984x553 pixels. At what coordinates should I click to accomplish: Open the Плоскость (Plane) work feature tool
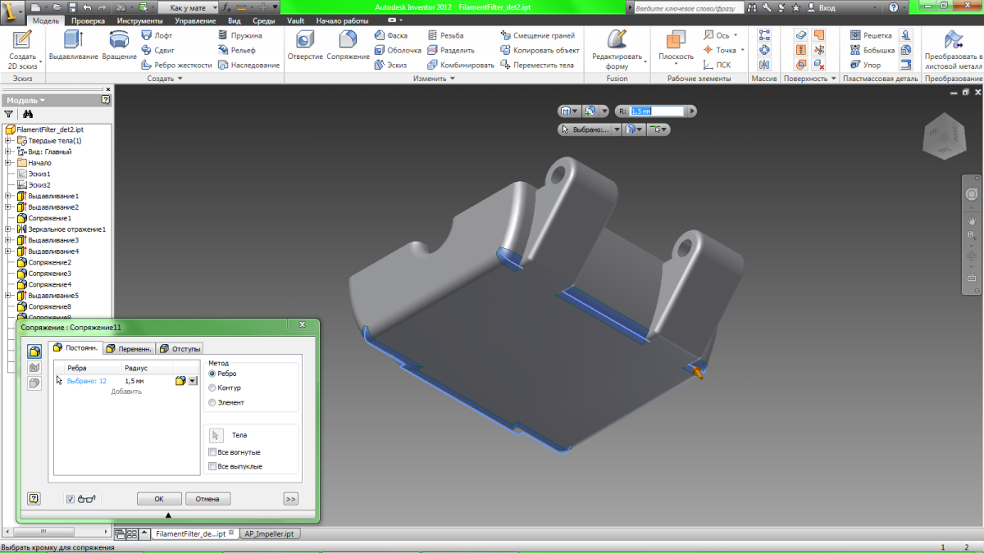click(676, 41)
